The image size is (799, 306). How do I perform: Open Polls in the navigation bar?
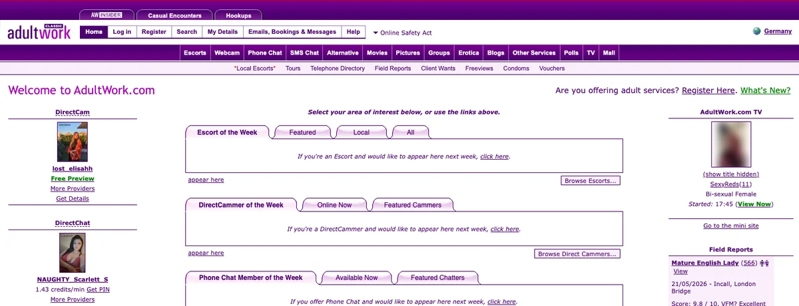coord(571,53)
